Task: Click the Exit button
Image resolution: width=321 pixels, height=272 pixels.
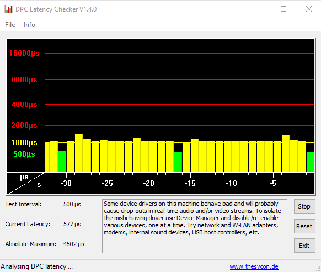Action: (304, 246)
